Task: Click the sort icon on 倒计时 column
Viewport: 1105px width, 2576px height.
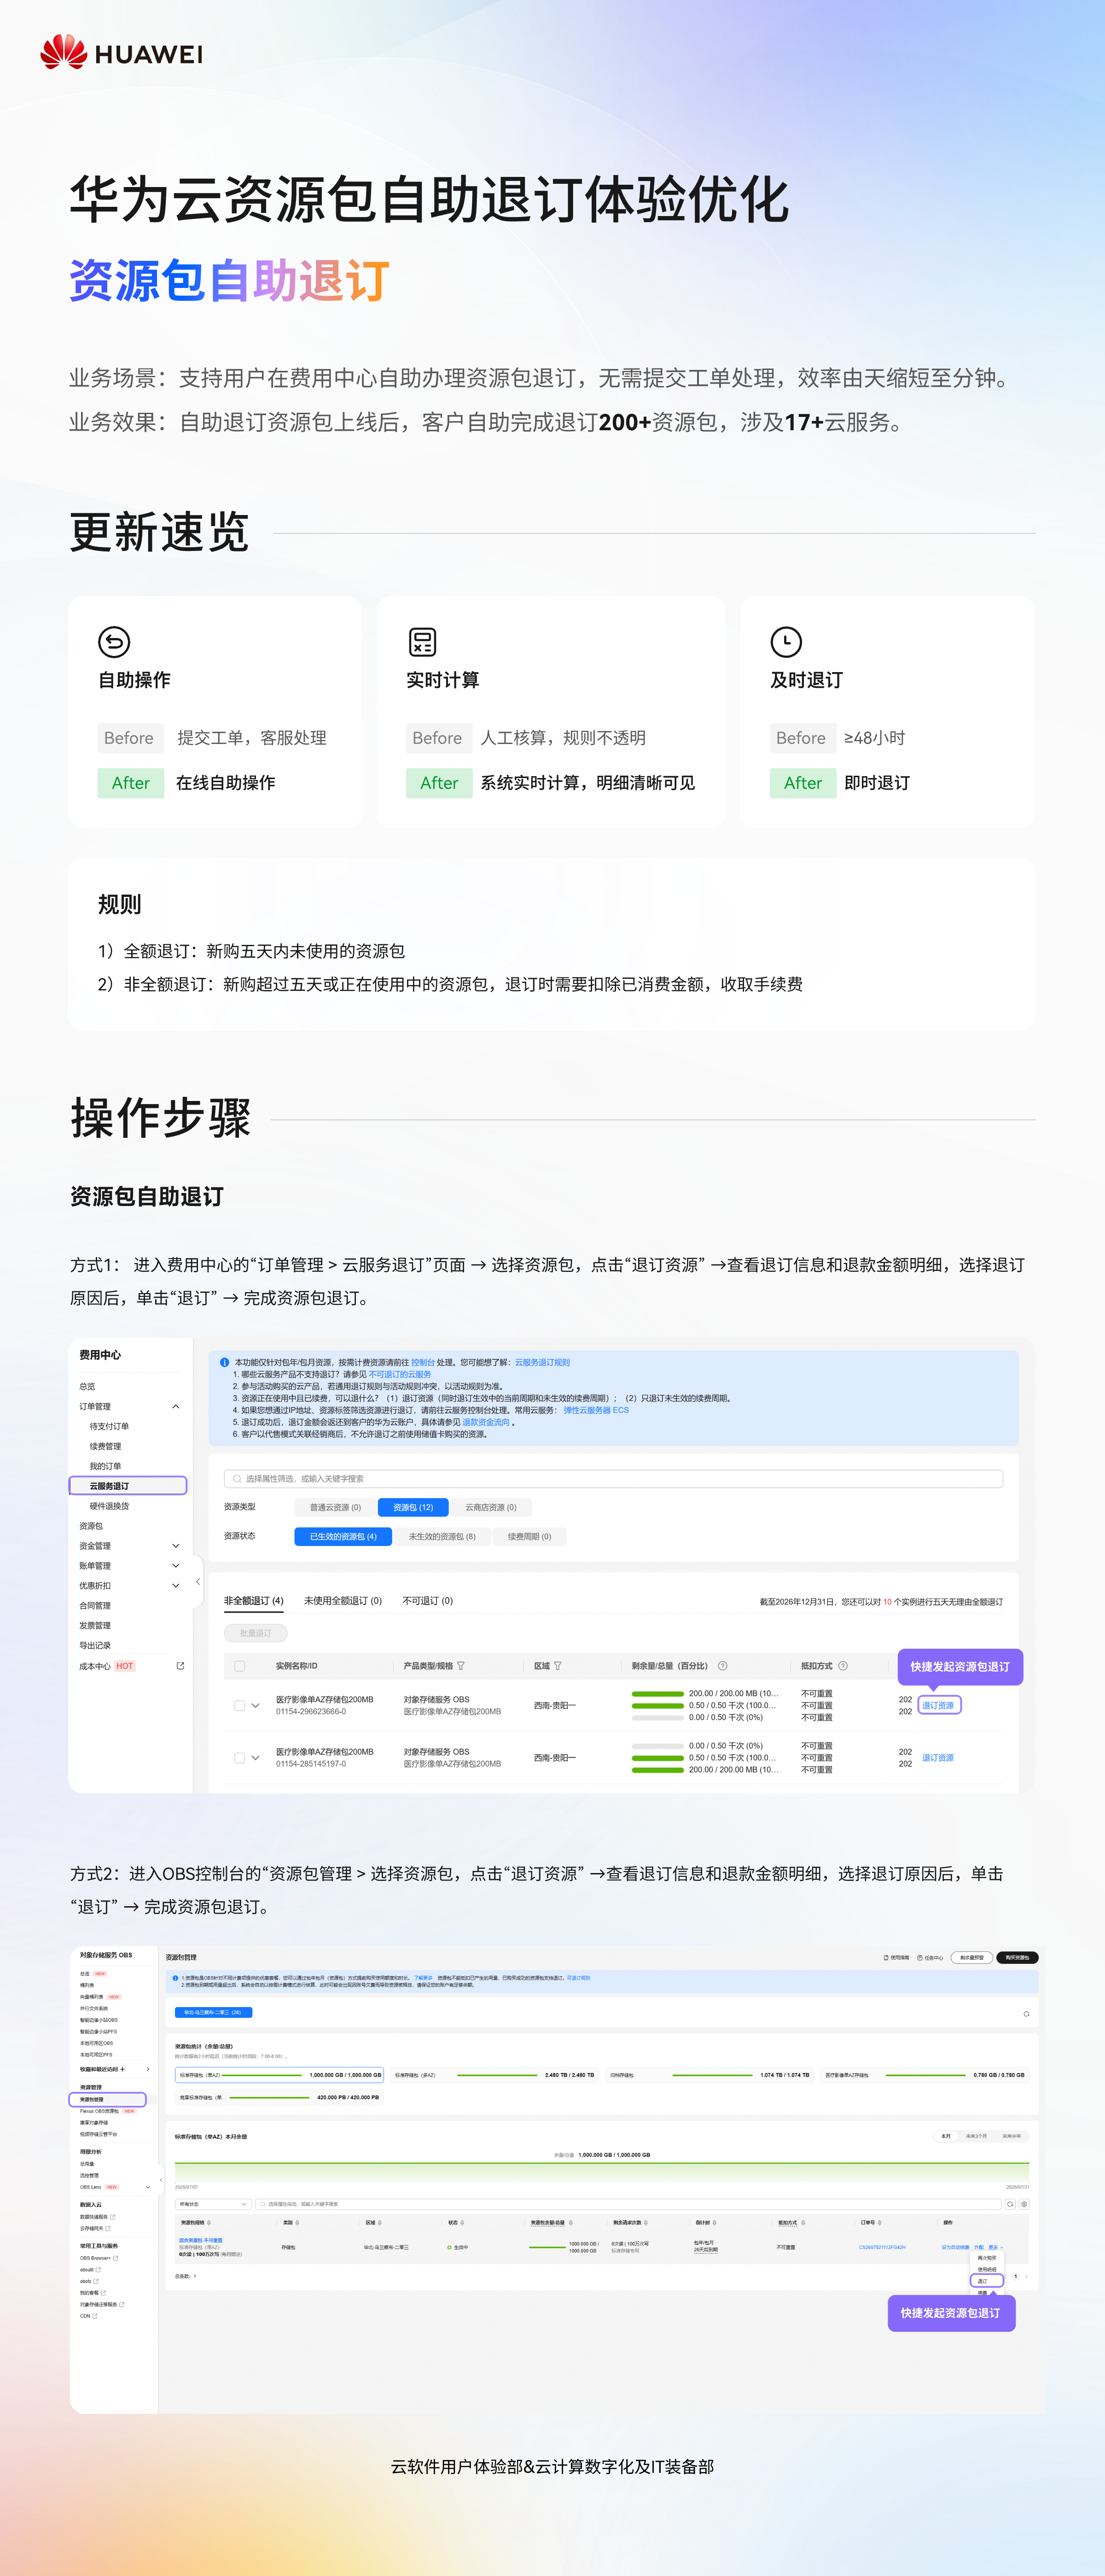Action: (715, 2223)
